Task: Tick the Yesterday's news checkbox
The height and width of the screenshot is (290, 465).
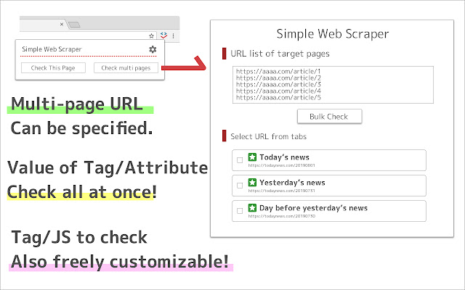Action: click(240, 186)
